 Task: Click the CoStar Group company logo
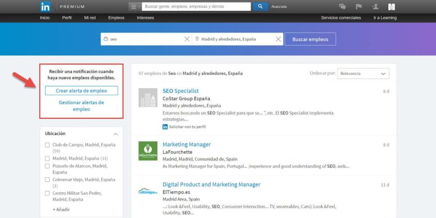point(148,98)
